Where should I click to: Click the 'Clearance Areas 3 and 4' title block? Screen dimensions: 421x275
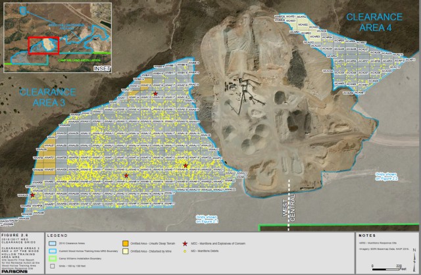coord(20,253)
